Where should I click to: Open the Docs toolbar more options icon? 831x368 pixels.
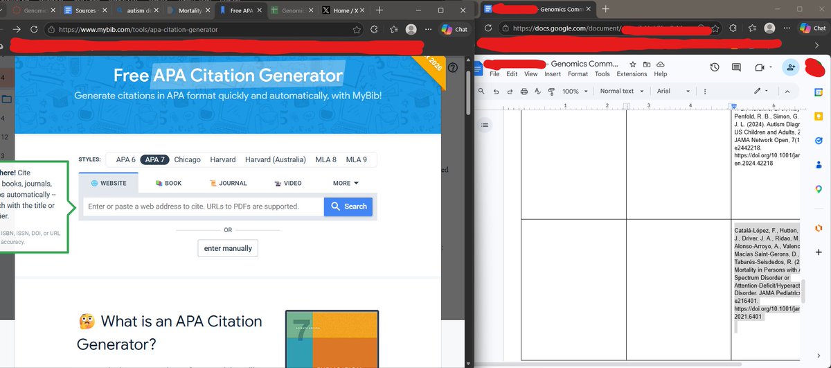pos(704,91)
